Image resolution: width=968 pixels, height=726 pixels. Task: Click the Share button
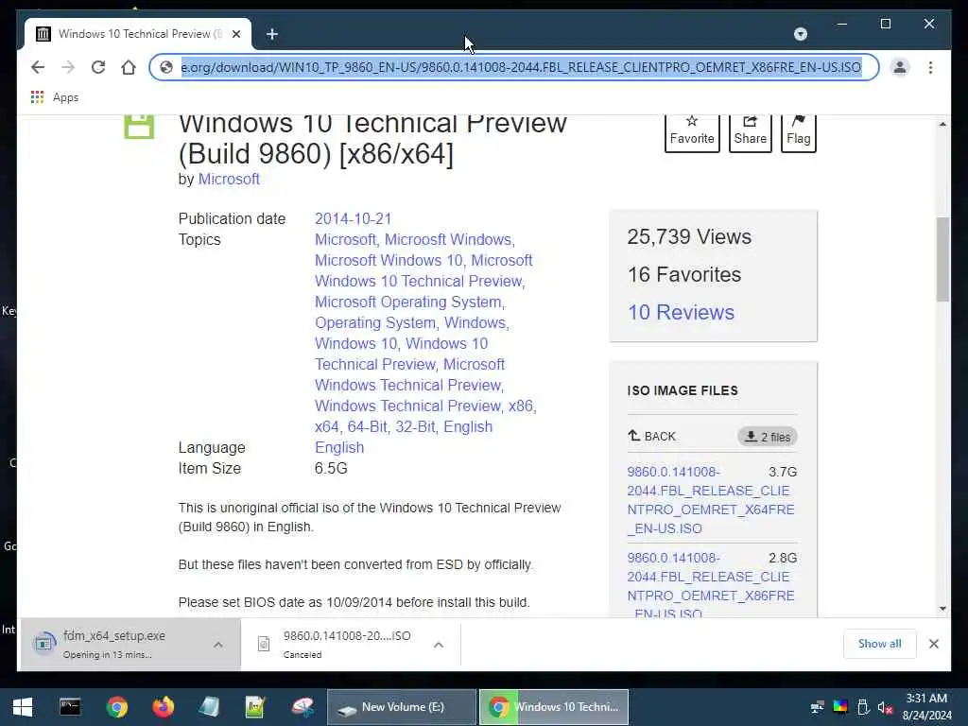point(750,131)
